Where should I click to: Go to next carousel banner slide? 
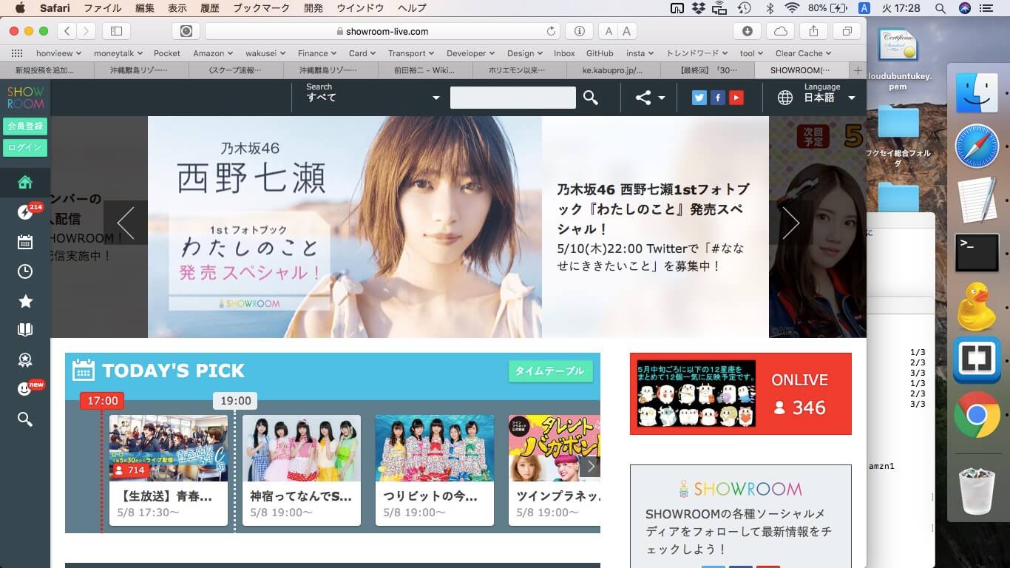tap(791, 223)
